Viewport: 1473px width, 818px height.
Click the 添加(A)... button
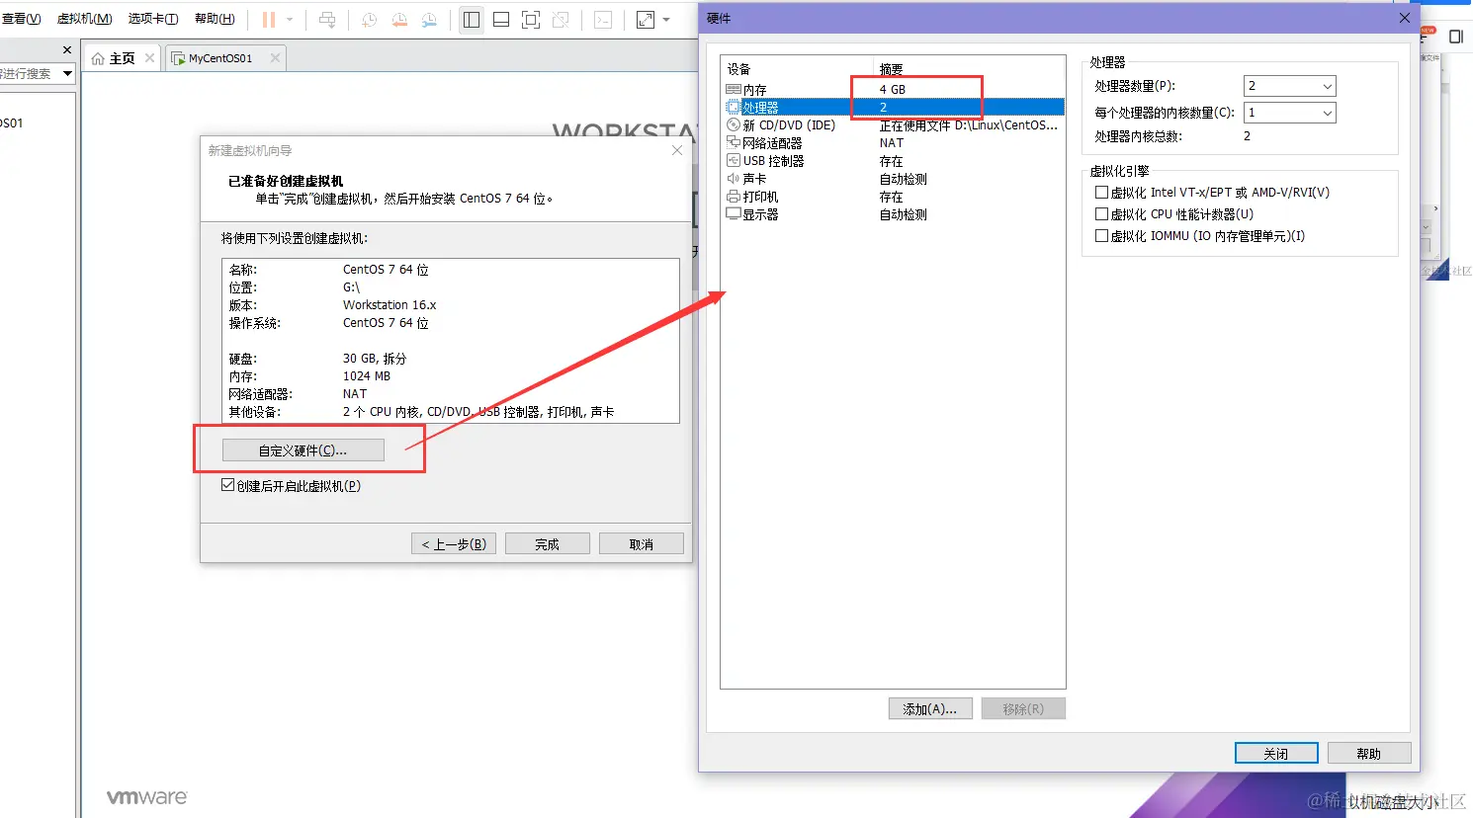click(x=930, y=708)
